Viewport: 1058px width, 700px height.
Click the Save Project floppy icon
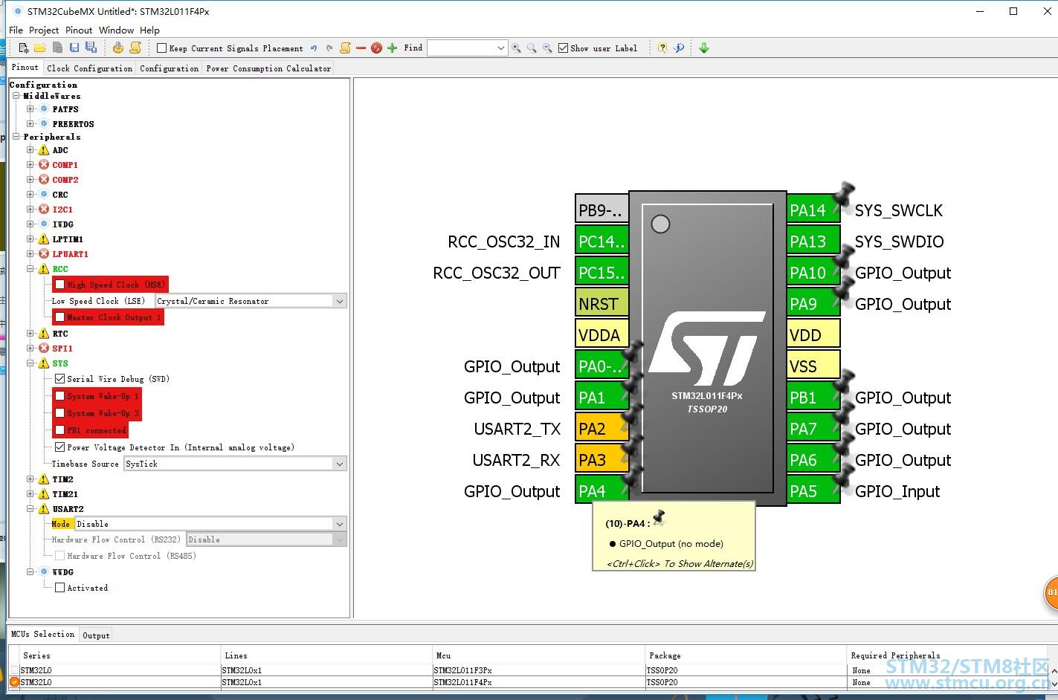coord(74,48)
